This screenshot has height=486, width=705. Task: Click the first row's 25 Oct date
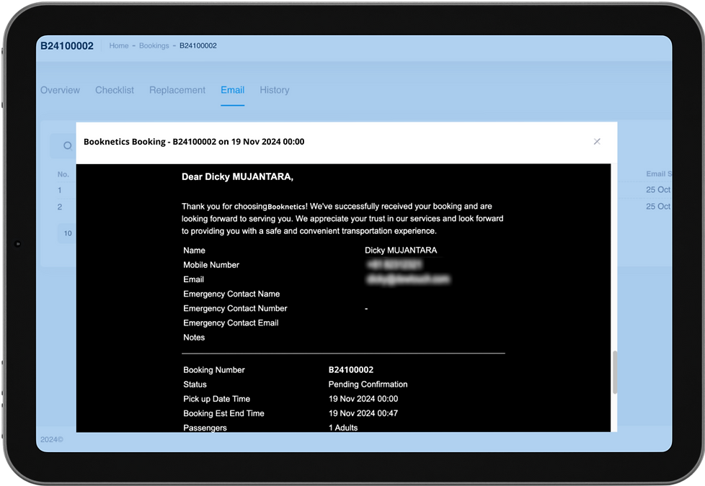(658, 190)
